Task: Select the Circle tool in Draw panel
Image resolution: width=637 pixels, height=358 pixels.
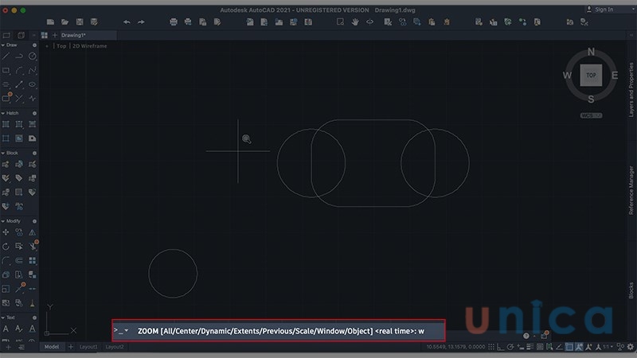Action: [33, 56]
